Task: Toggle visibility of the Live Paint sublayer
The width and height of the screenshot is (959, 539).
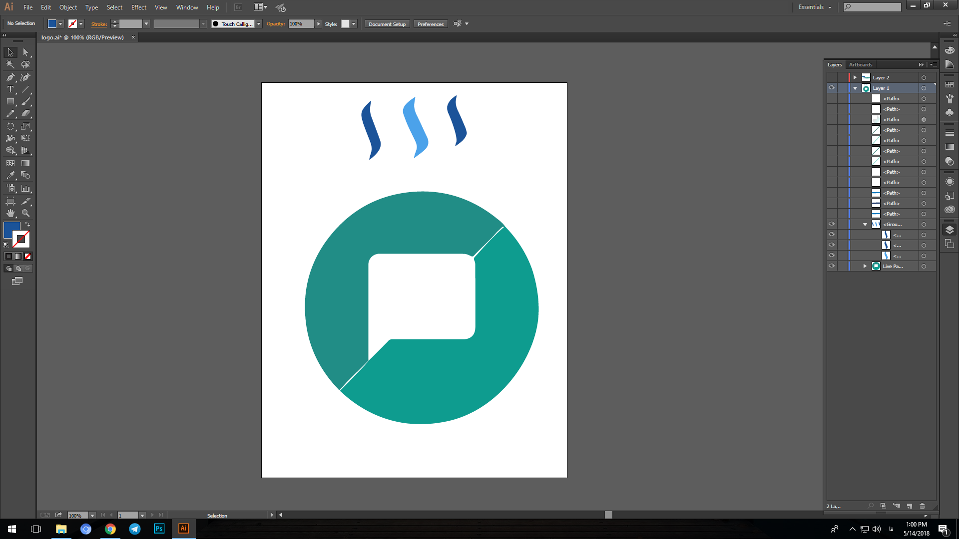Action: 832,266
